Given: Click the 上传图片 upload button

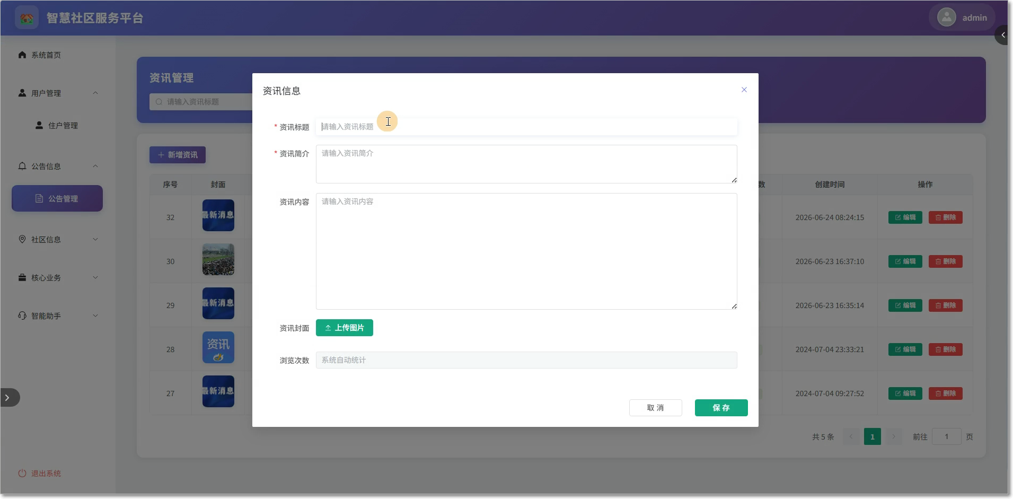Looking at the screenshot, I should [x=344, y=328].
